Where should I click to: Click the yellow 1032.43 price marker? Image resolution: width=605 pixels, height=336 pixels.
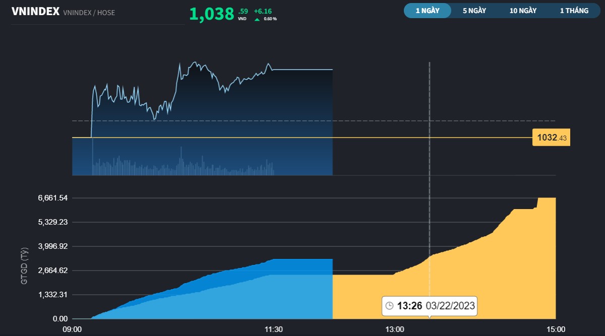point(551,137)
